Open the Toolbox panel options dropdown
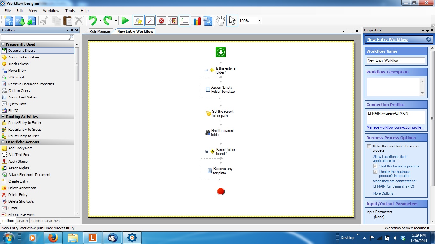Image resolution: width=435 pixels, height=244 pixels. pyautogui.click(x=68, y=30)
